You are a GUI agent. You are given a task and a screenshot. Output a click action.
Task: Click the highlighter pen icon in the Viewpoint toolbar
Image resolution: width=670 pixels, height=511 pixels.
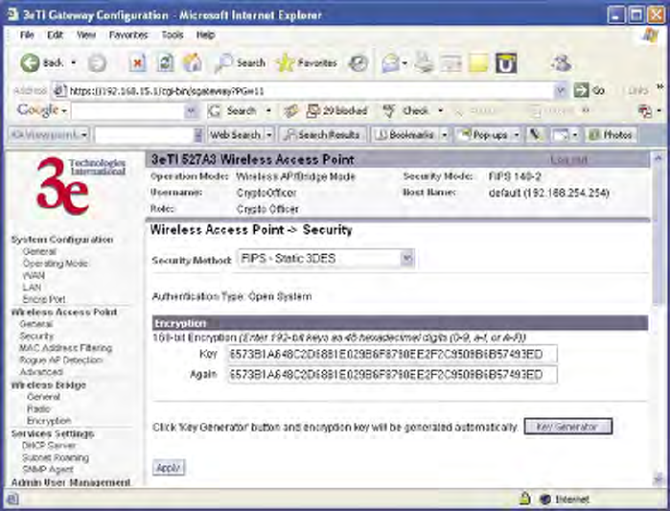click(535, 135)
